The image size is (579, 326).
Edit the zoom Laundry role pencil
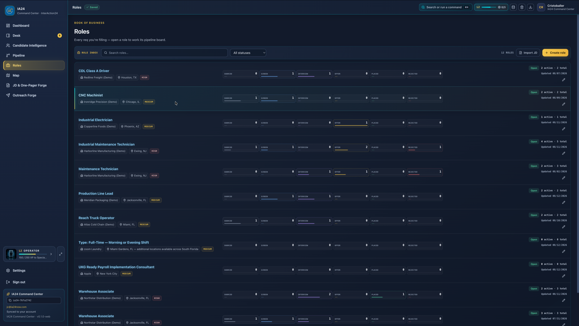[x=564, y=252]
